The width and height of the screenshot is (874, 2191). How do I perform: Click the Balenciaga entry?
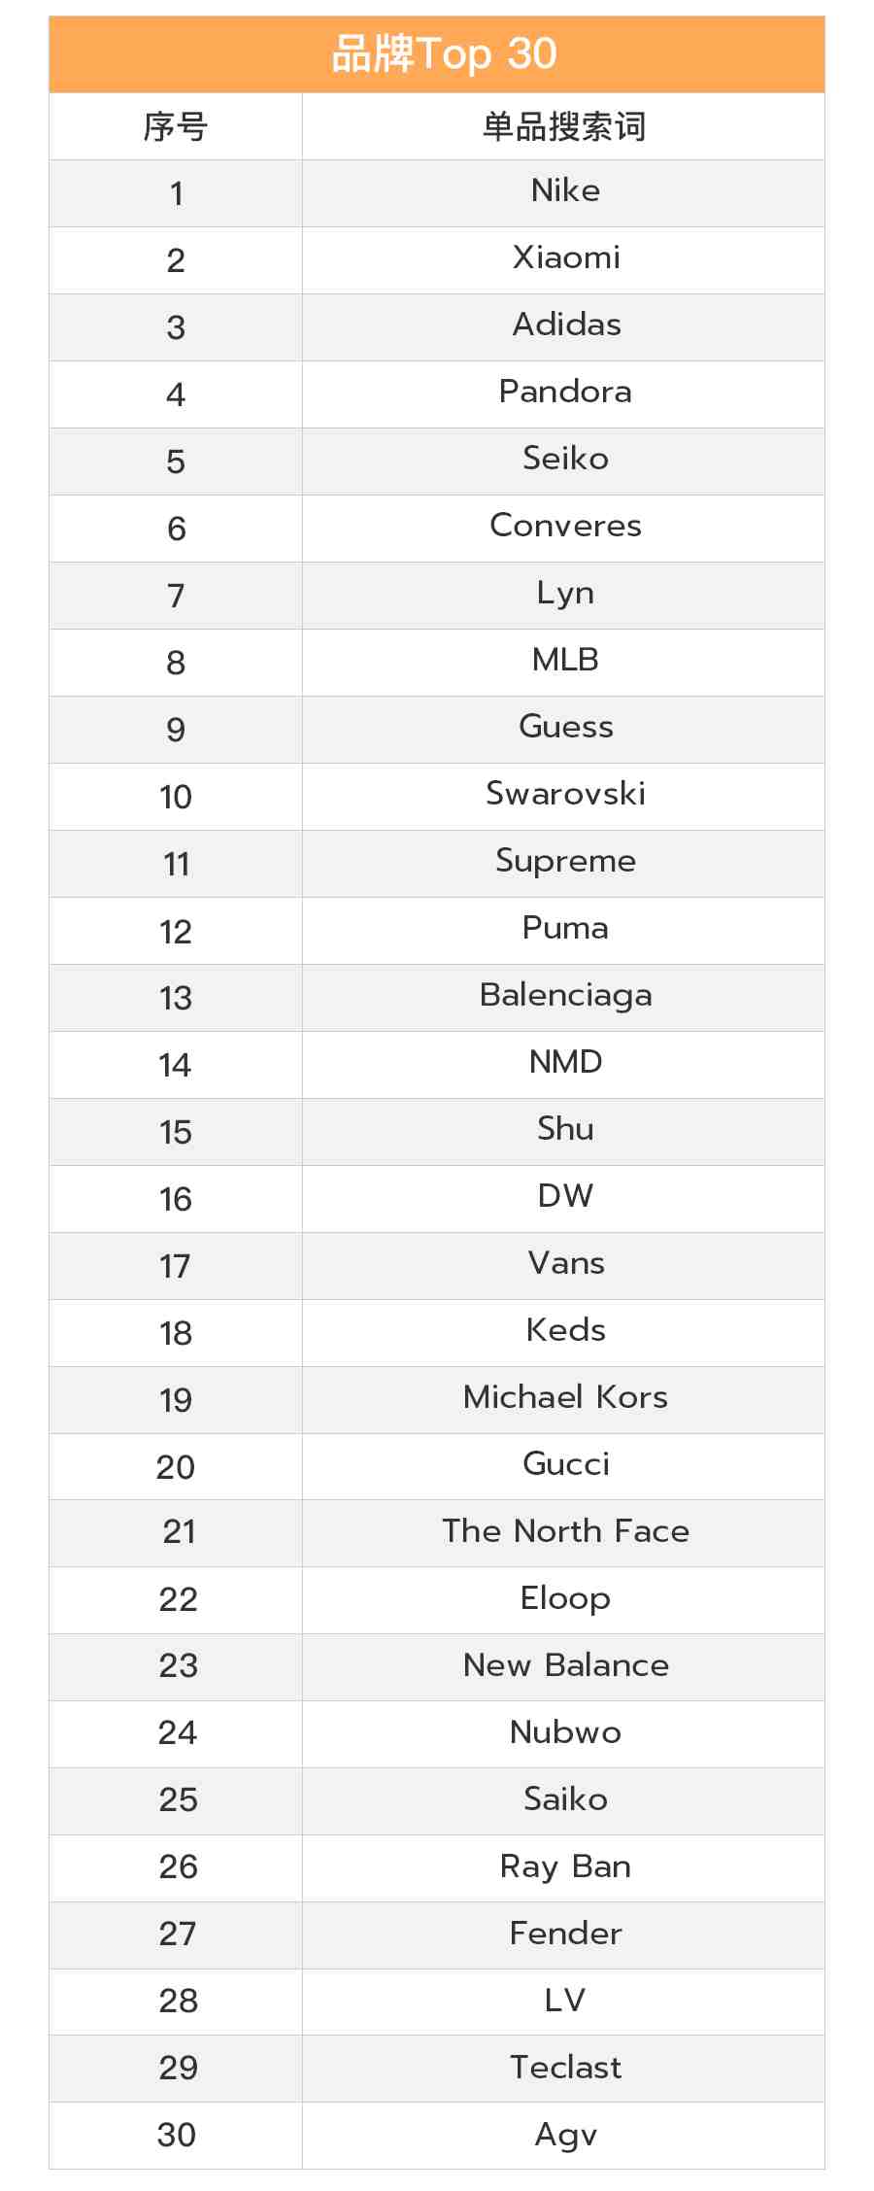tap(565, 996)
